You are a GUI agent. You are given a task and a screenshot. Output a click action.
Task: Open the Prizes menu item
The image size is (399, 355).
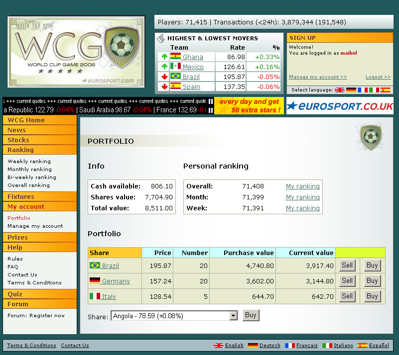pos(40,238)
